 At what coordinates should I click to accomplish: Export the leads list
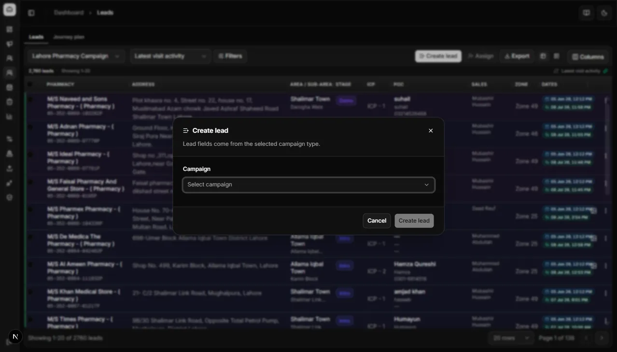click(x=517, y=56)
